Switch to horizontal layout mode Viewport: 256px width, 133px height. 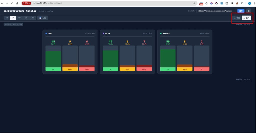pyautogui.click(x=237, y=18)
